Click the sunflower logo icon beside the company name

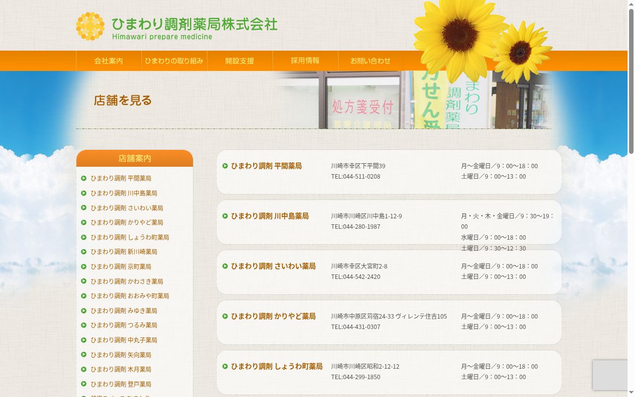pos(90,26)
